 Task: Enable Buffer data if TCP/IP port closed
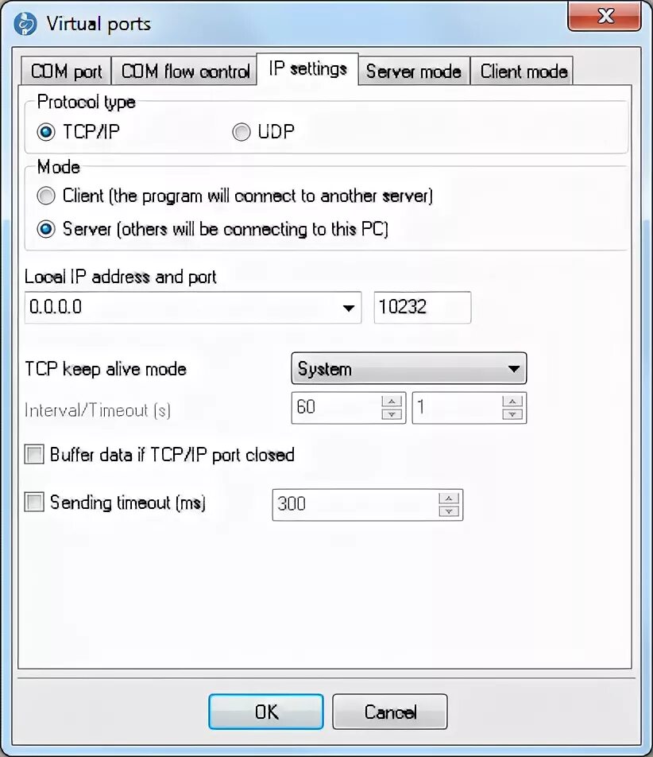click(x=34, y=455)
